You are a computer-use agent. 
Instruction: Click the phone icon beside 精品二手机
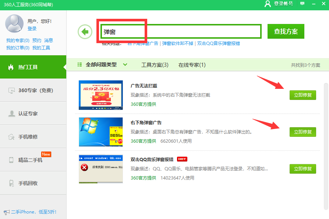click(x=11, y=160)
